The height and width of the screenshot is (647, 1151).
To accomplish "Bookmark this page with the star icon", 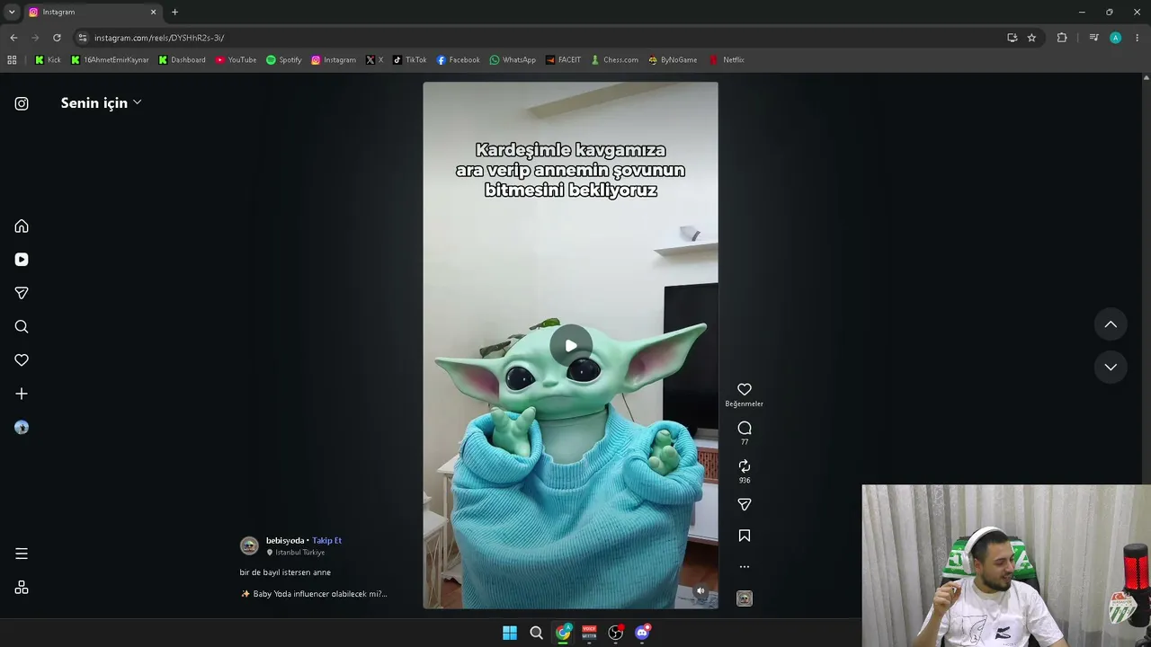I will (1031, 38).
